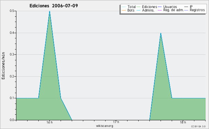
Task: Click the 0.0 y-axis value
Action: point(12,120)
